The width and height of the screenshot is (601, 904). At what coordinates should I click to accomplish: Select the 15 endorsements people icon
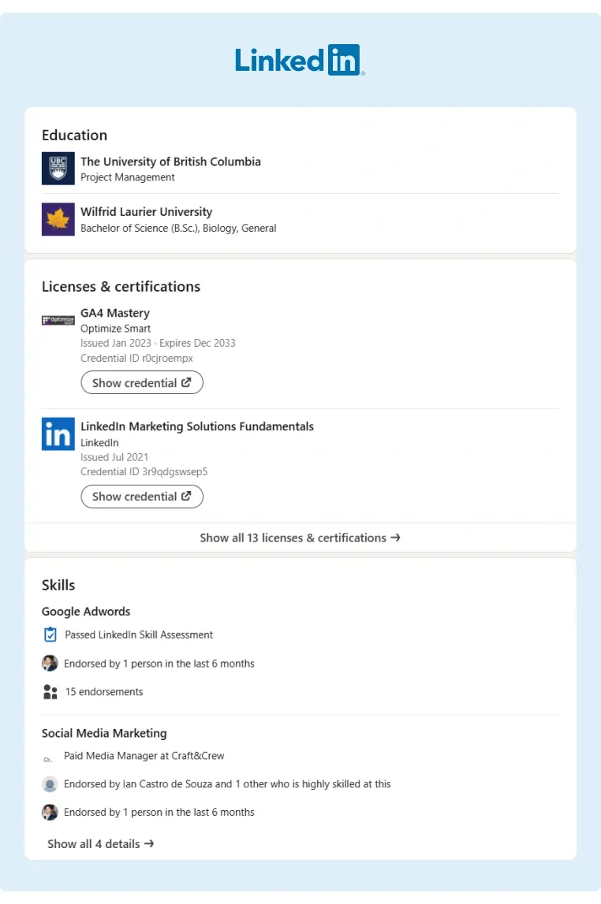click(x=49, y=691)
